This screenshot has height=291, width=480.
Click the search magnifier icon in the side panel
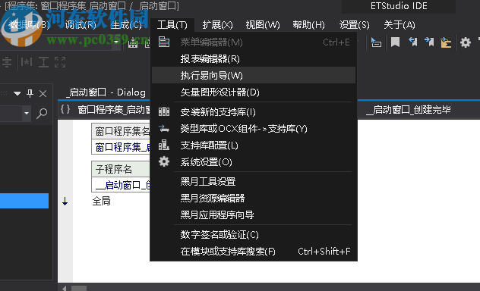(x=42, y=114)
